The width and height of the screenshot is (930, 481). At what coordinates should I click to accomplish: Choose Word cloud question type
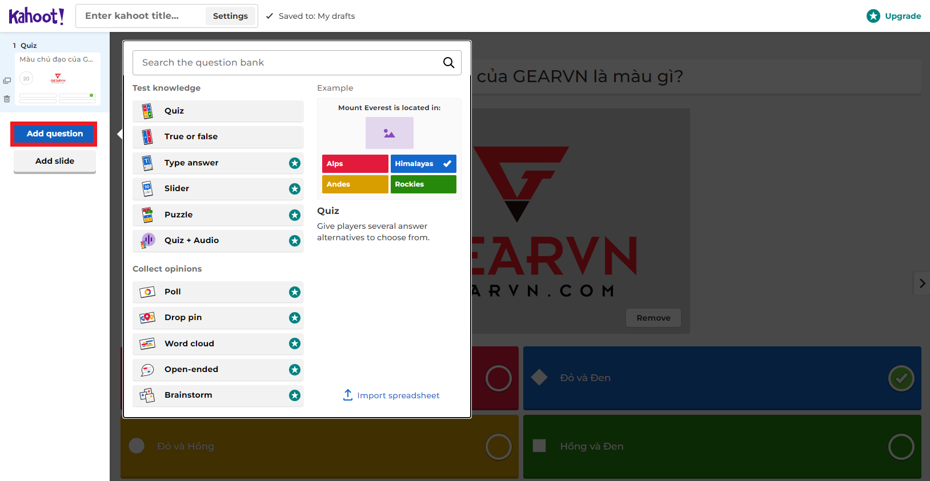click(218, 343)
